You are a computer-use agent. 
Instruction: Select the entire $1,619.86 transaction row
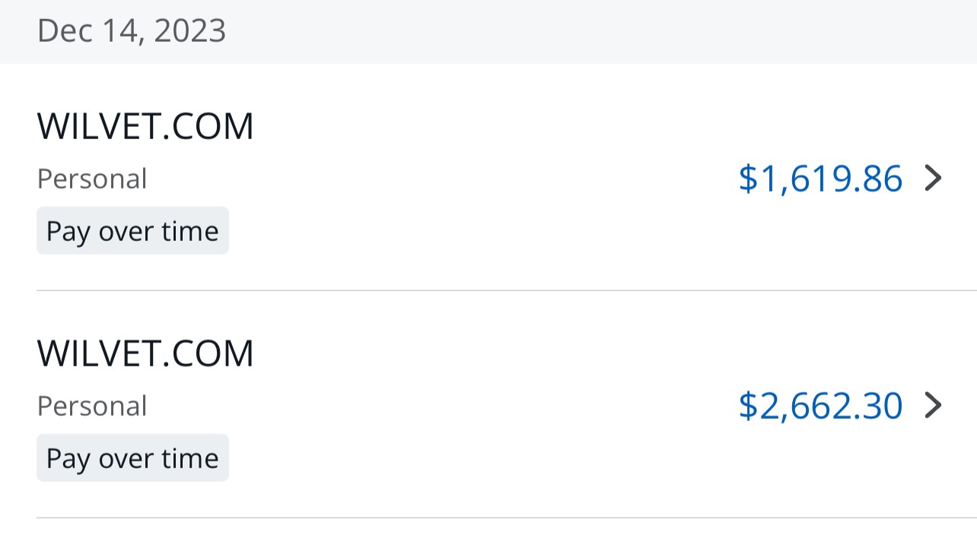487,179
